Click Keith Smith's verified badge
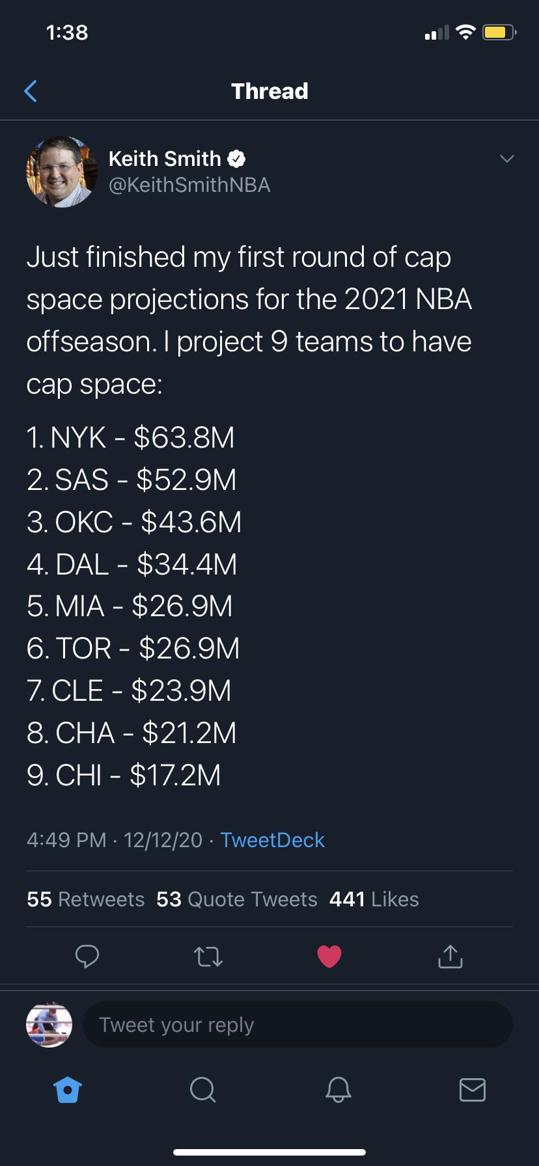 tap(238, 158)
